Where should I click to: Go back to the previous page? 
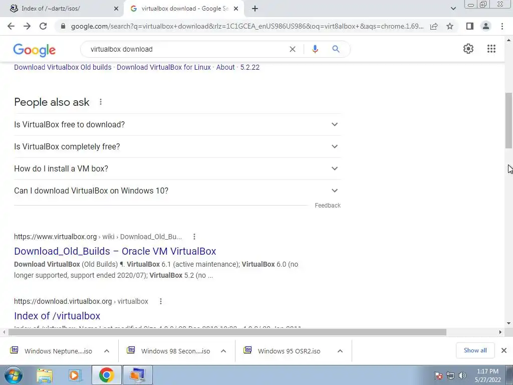click(x=11, y=26)
